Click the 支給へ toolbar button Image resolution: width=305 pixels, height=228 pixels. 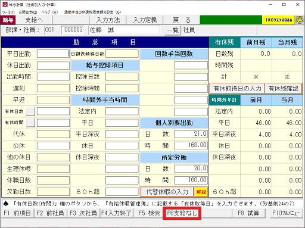coord(34,20)
